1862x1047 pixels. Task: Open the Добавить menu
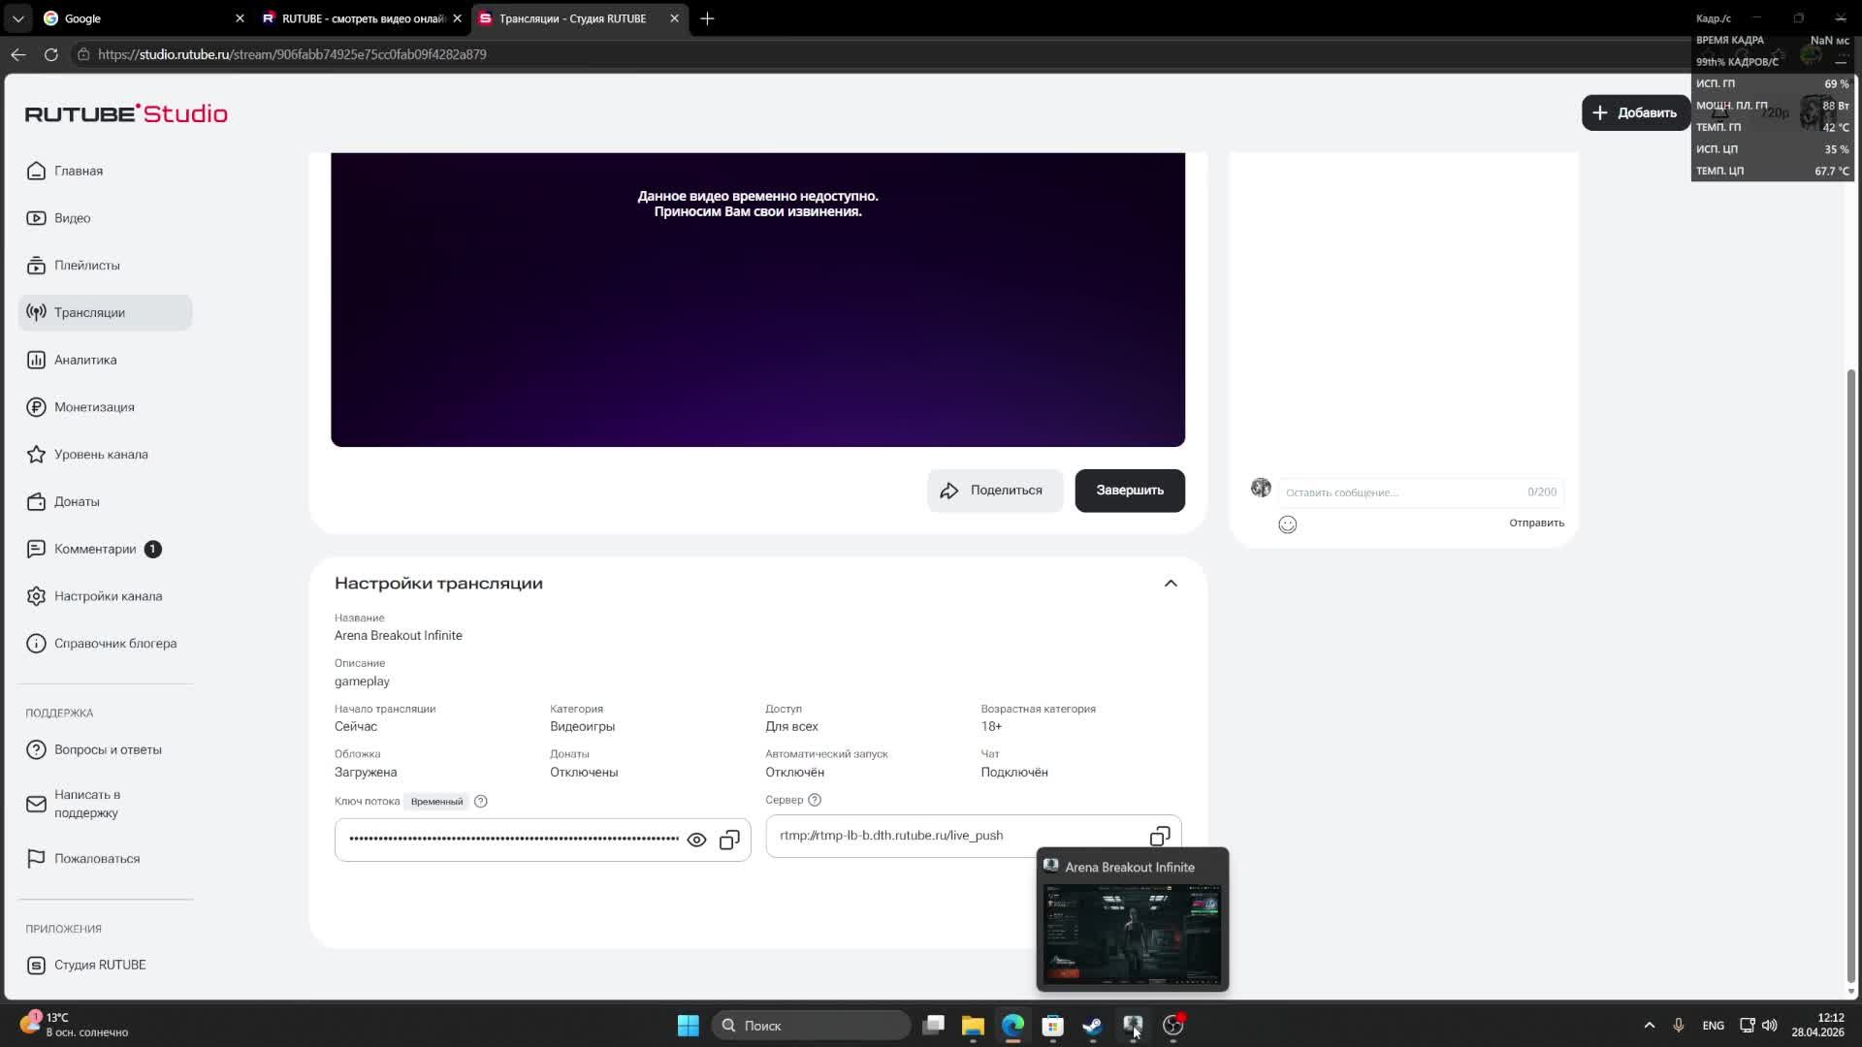(1635, 112)
